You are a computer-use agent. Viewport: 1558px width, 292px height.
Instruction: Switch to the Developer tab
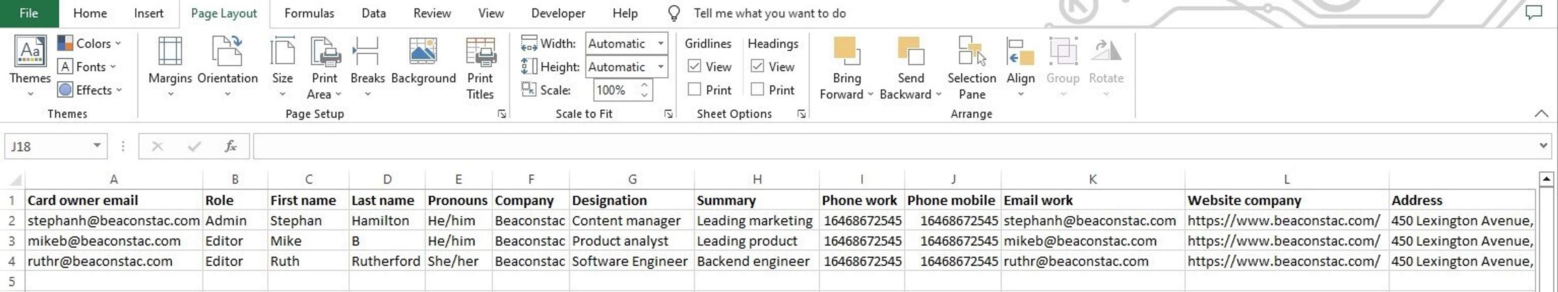pos(558,13)
